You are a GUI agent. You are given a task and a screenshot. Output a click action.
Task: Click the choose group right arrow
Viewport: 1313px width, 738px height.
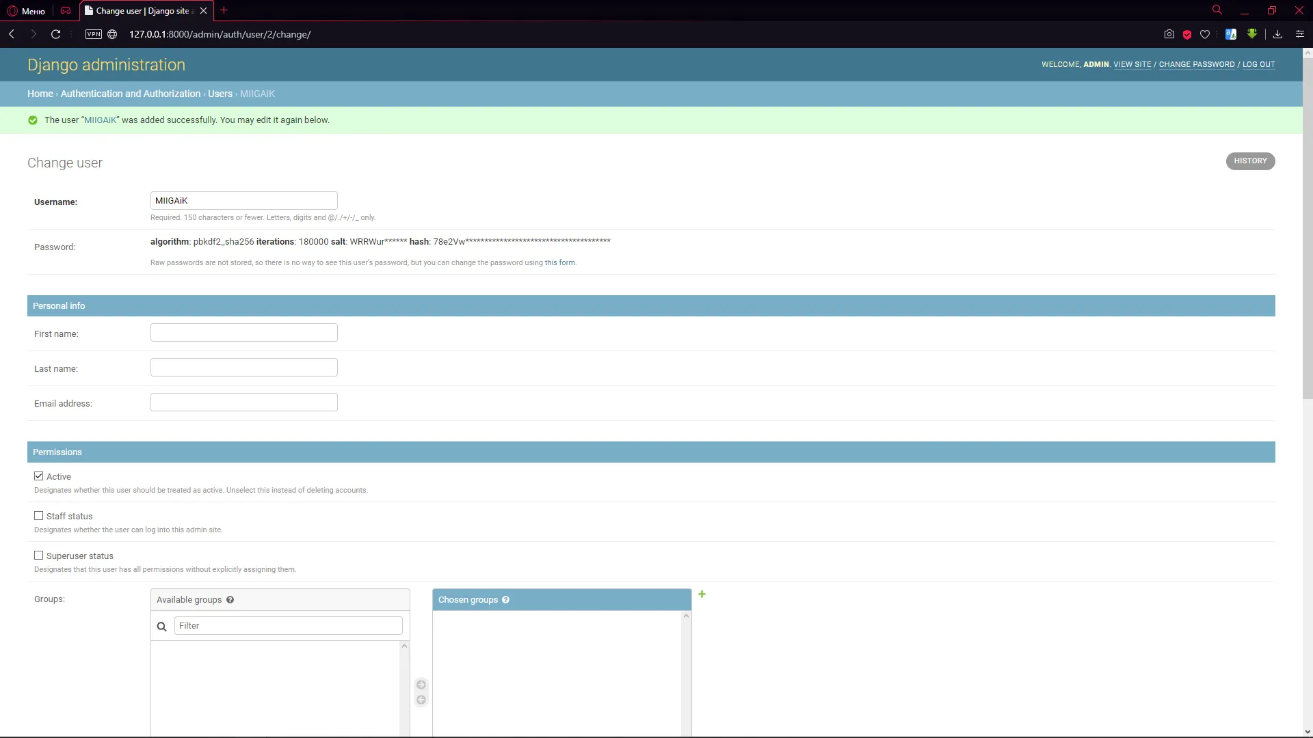(x=421, y=685)
